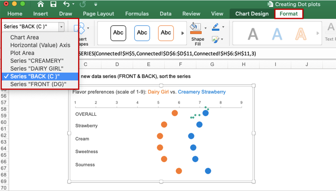Screen dimensions: 336x191
Task: Select Series "BACK (C )" list entry
Action: point(40,77)
